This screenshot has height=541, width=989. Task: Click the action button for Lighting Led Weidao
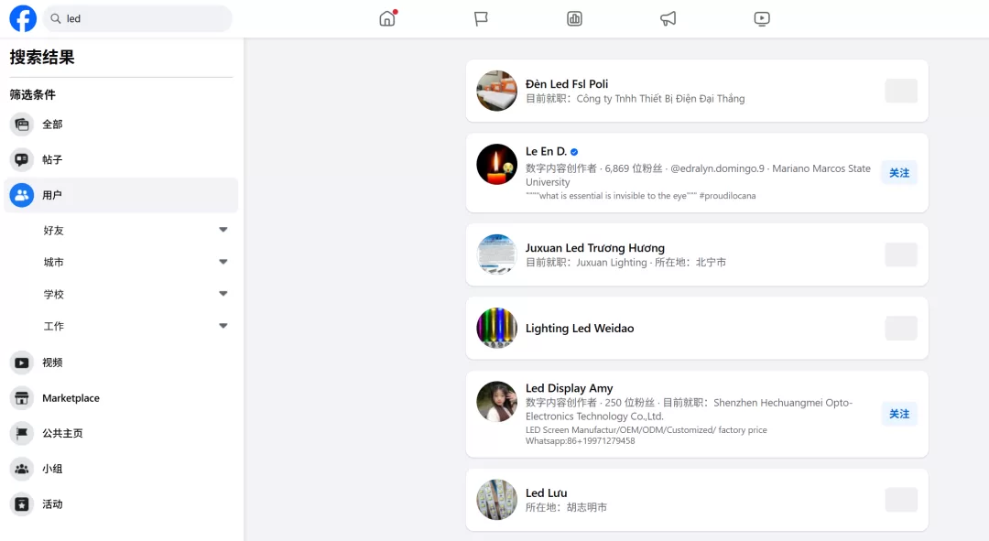click(901, 328)
